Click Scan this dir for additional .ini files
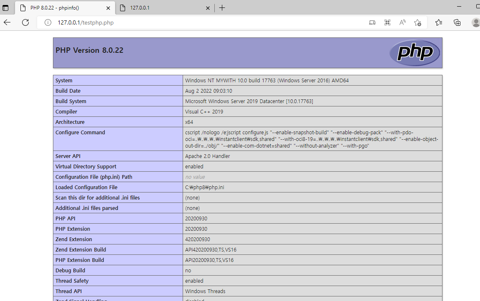Viewport: 480px width, 301px height. pos(97,198)
